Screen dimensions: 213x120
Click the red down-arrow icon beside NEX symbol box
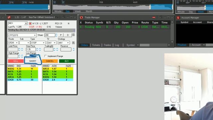coord(30,23)
